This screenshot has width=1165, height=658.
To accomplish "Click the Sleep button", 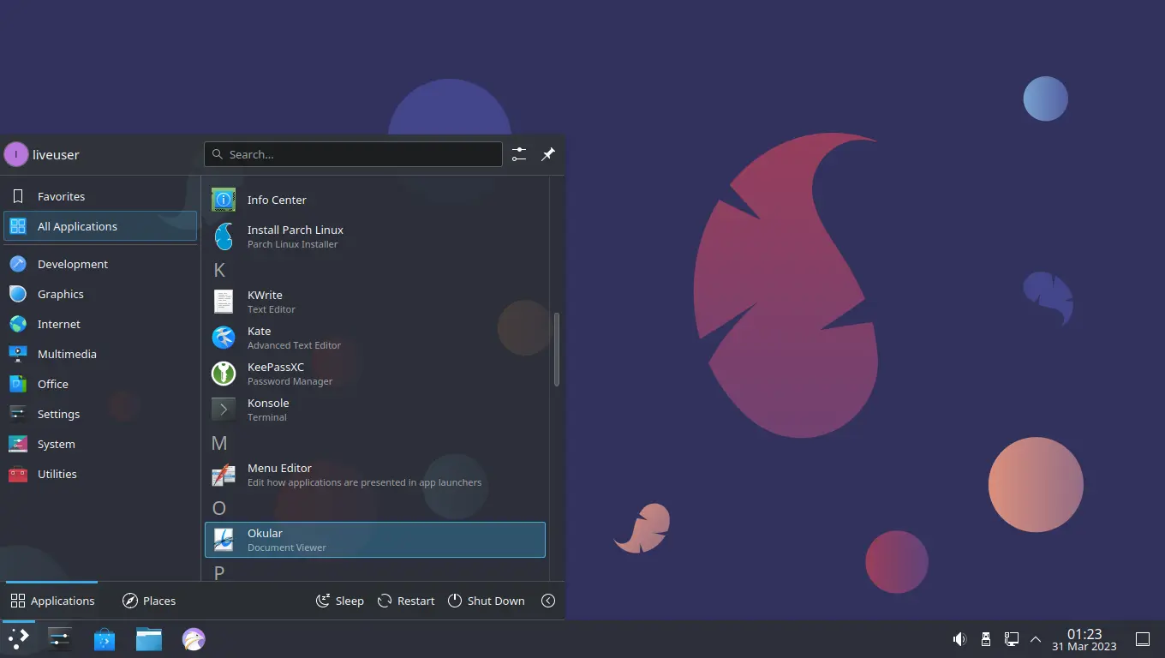I will point(340,601).
